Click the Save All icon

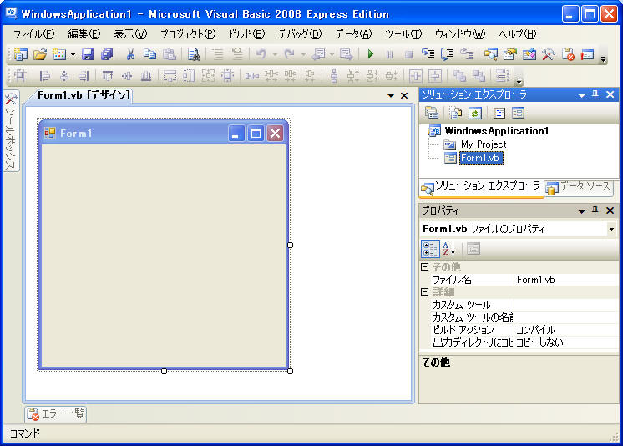click(x=107, y=54)
